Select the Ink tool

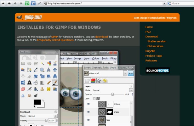click(x=36, y=89)
